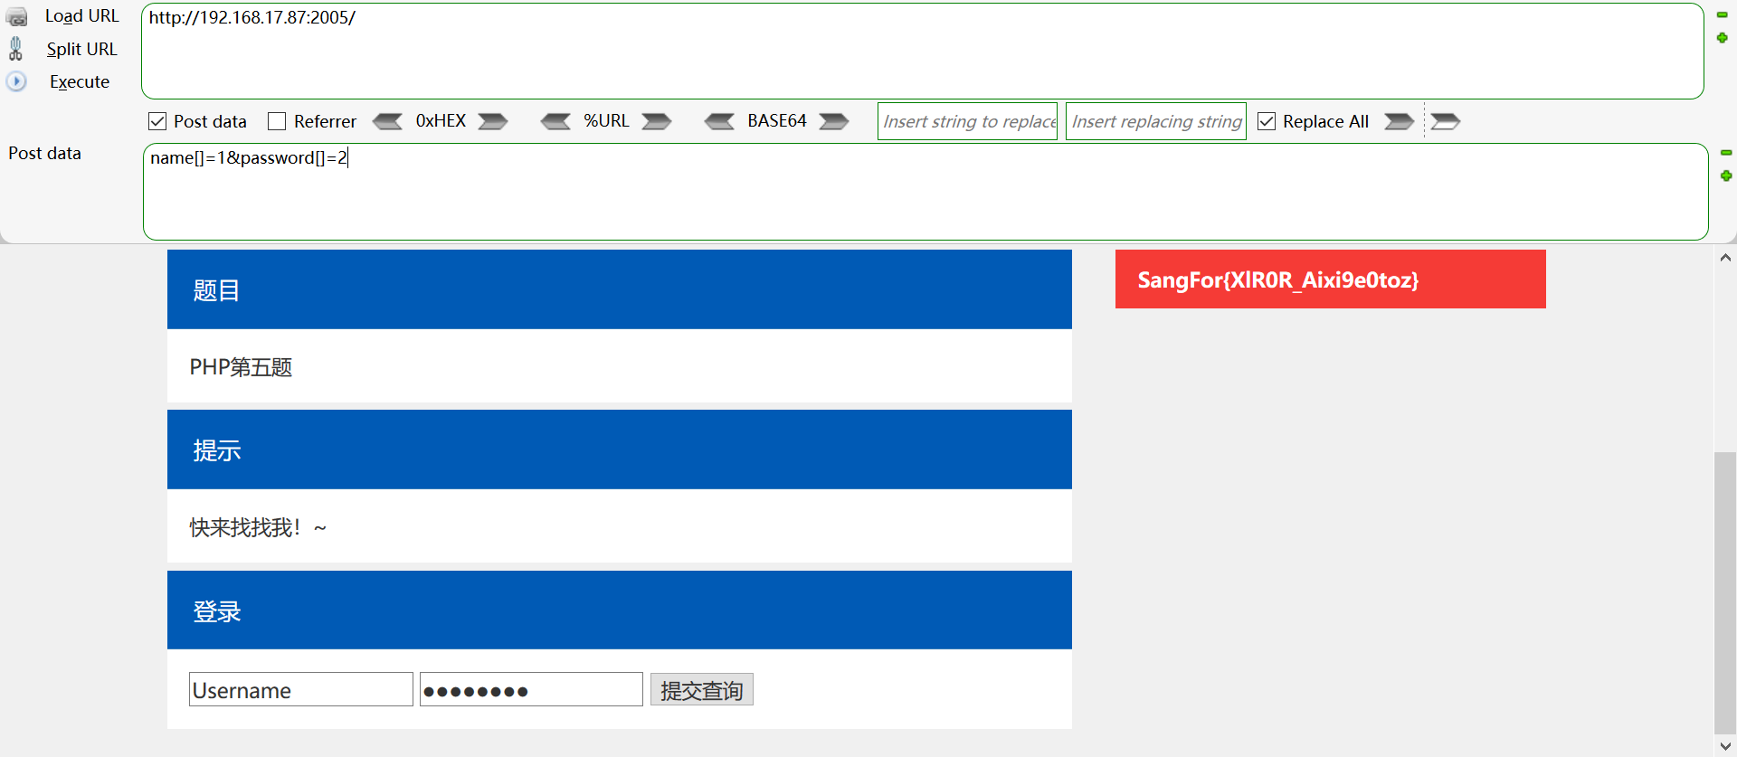Click the Insert replacing string field
The image size is (1737, 757).
tap(1156, 121)
